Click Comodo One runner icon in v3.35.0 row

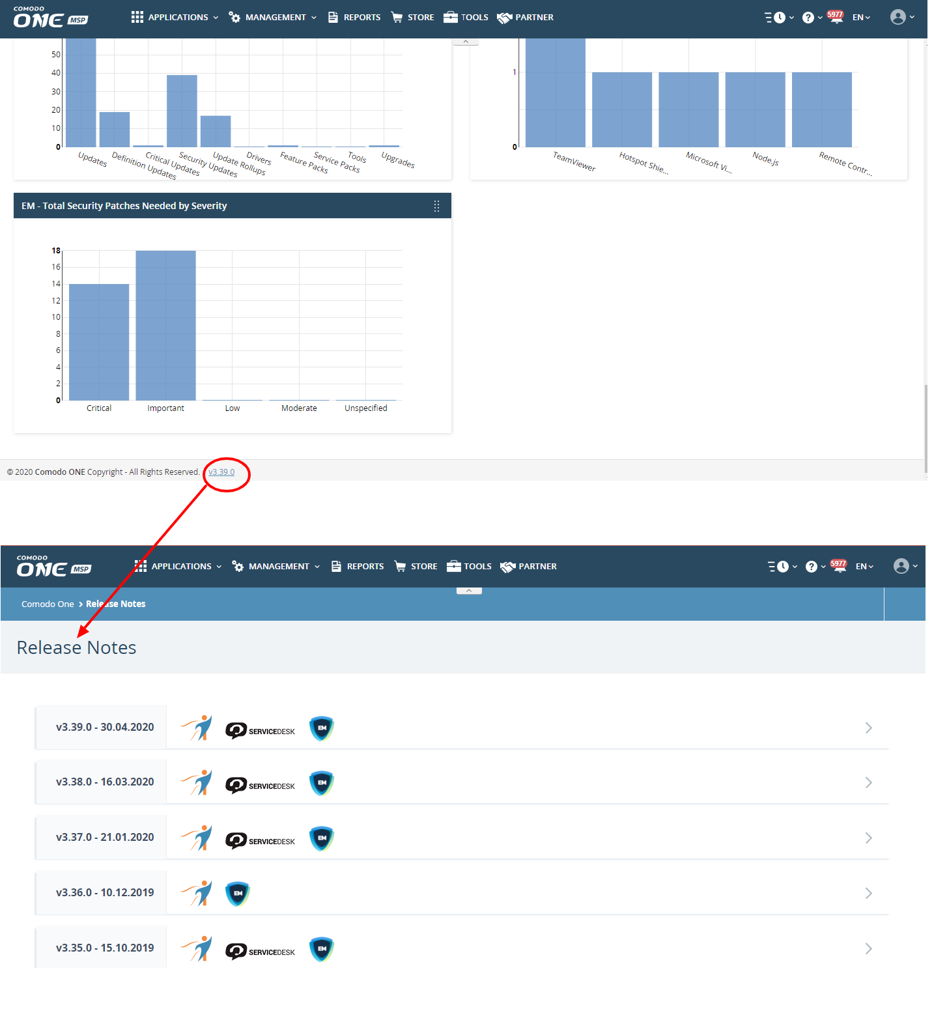[x=197, y=949]
